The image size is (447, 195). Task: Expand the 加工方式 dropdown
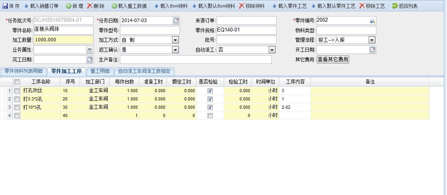pos(175,40)
